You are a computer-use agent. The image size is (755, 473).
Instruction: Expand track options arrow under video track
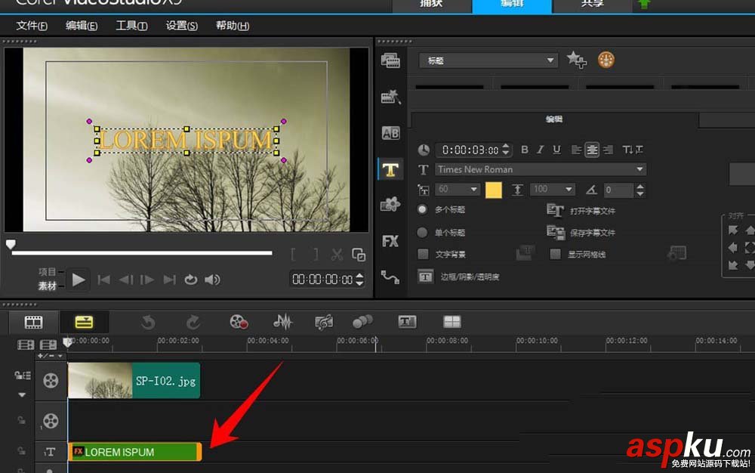pyautogui.click(x=22, y=395)
